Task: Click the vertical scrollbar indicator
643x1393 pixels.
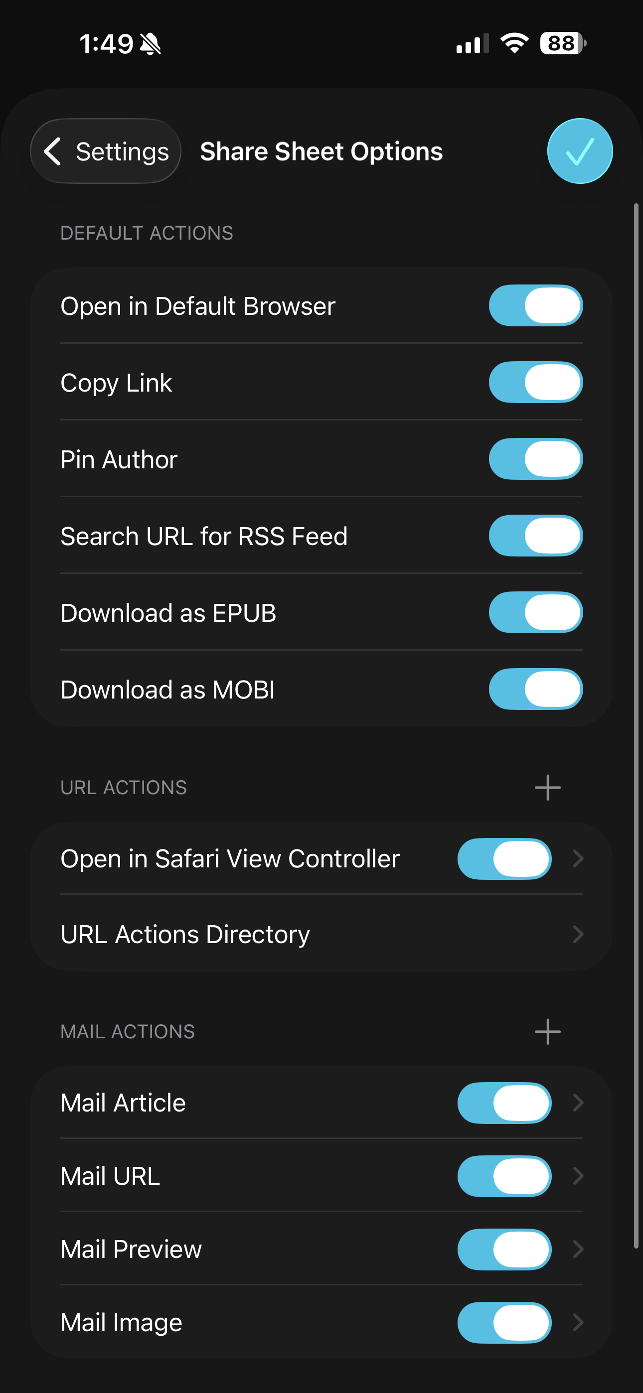Action: tap(636, 724)
